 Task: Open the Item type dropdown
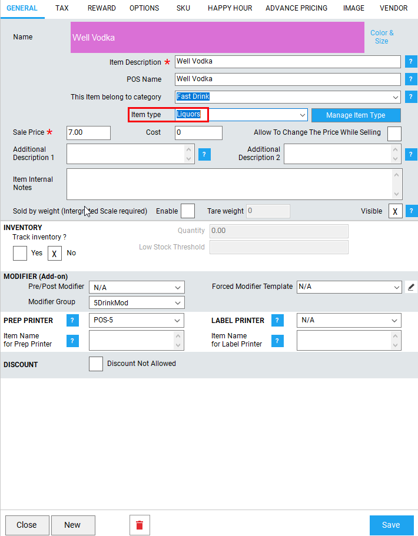point(241,115)
